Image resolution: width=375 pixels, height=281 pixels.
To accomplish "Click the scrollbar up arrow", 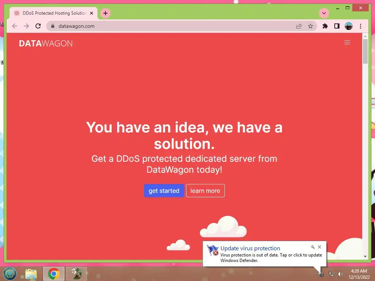I will [x=365, y=36].
